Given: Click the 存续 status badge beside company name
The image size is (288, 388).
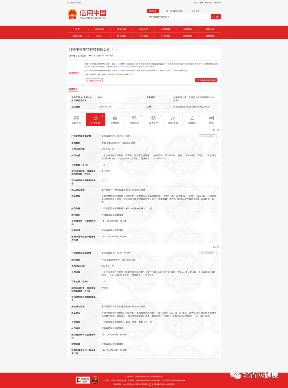Looking at the screenshot, I should (116, 49).
